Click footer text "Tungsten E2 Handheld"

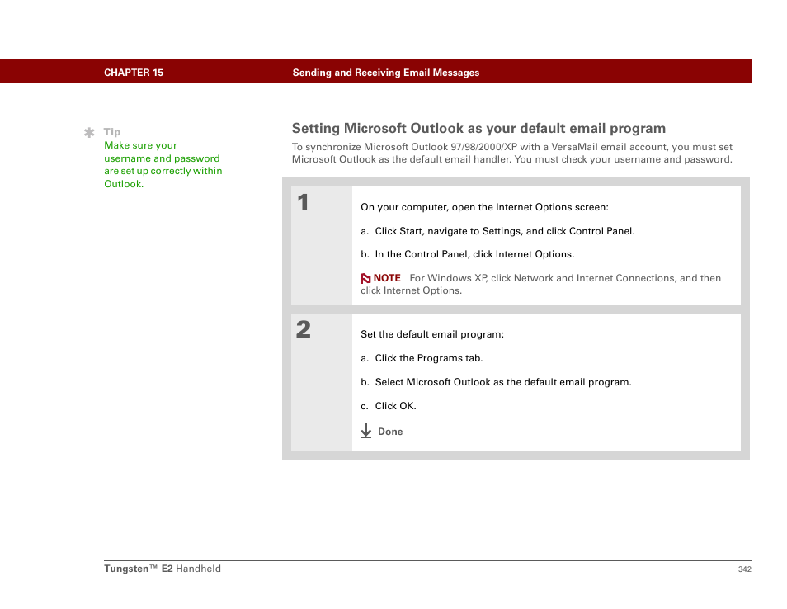click(x=163, y=569)
